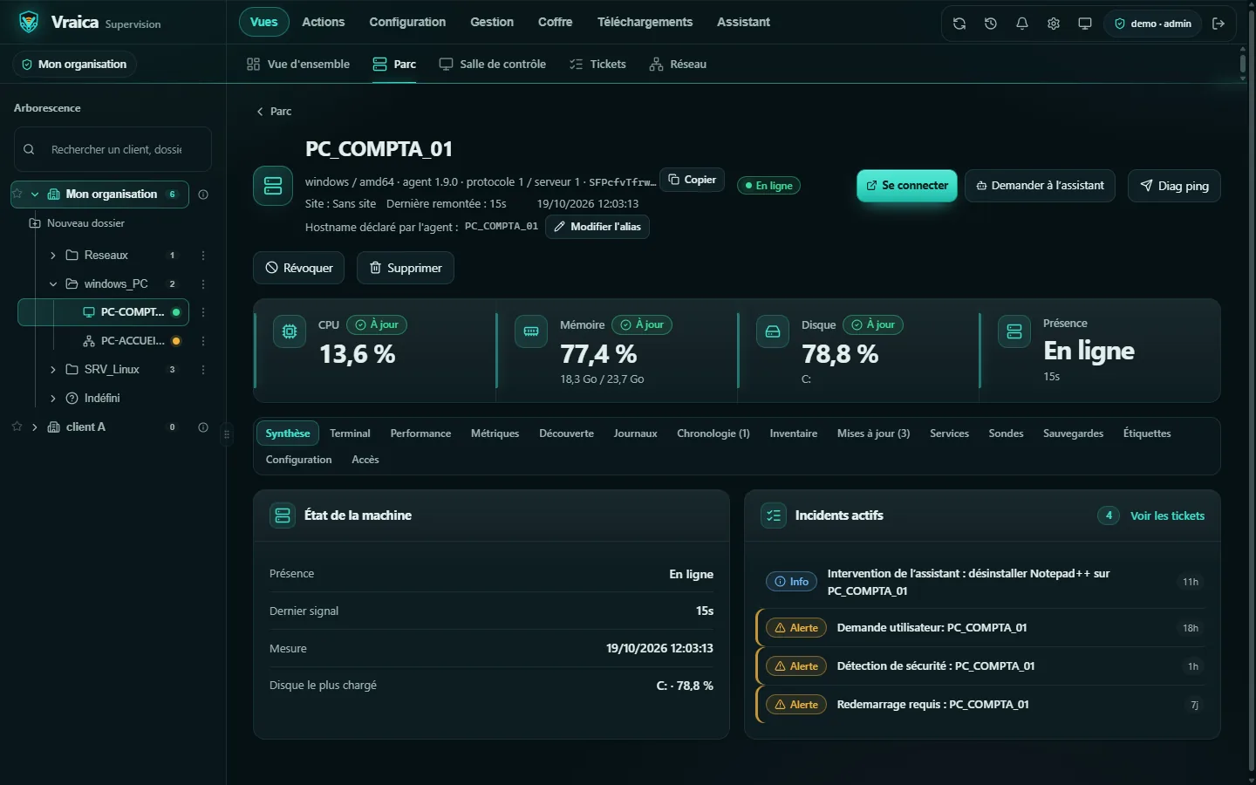Open settings gear icon in header
The height and width of the screenshot is (785, 1256).
[1054, 24]
